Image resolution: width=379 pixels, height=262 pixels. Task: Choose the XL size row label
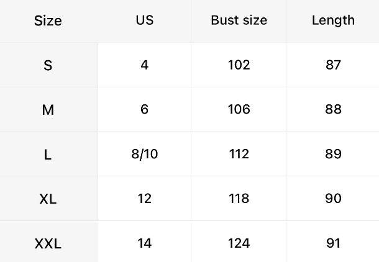[x=48, y=199]
